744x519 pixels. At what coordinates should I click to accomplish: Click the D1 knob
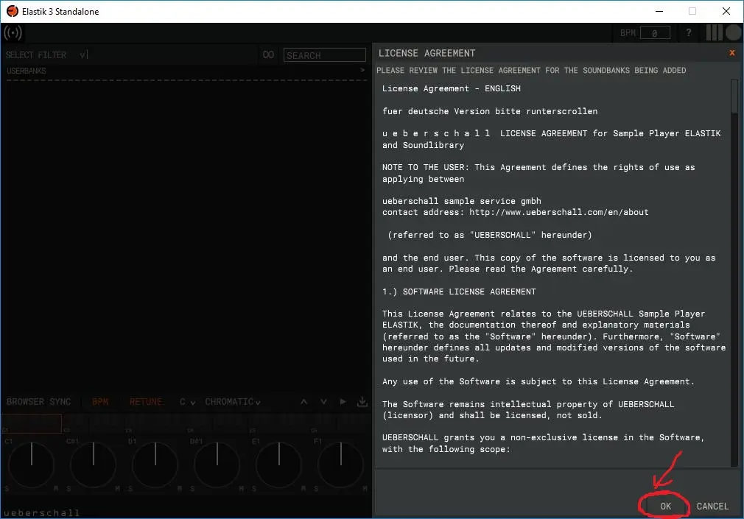point(155,465)
